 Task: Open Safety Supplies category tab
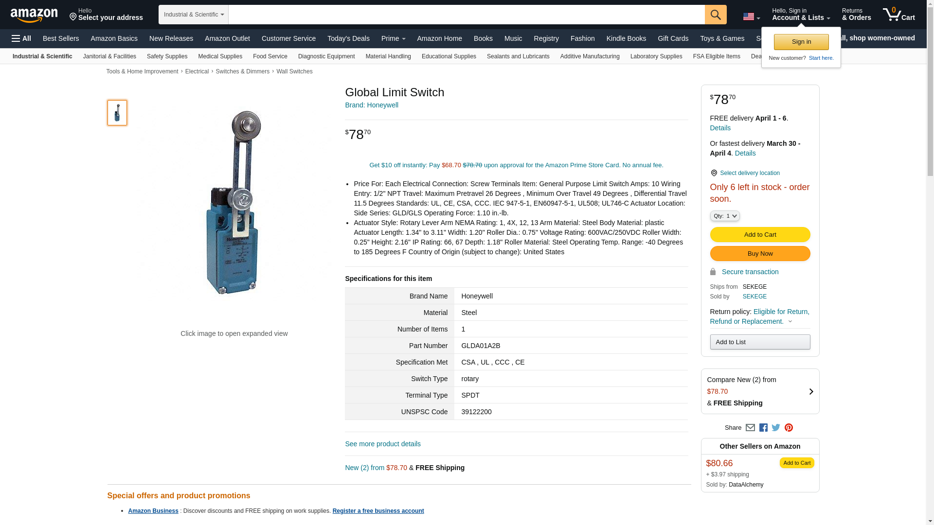(167, 56)
